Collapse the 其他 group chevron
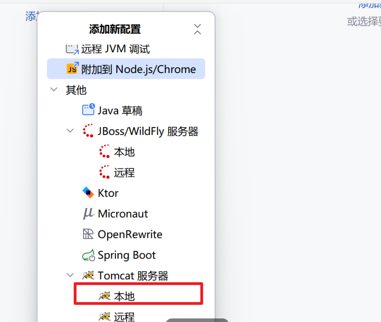This screenshot has width=381, height=322. [54, 89]
